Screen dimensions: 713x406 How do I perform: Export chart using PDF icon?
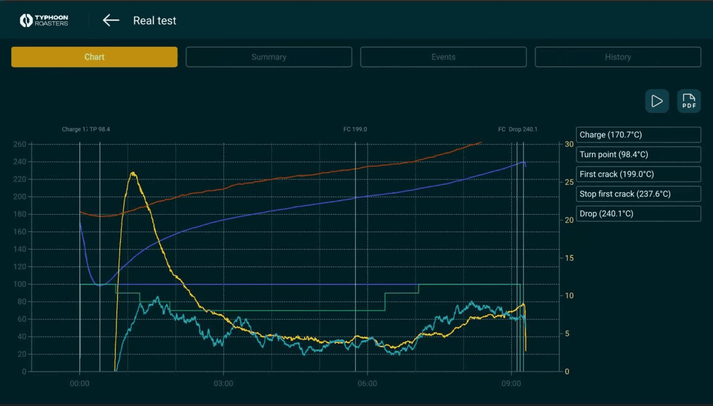689,101
